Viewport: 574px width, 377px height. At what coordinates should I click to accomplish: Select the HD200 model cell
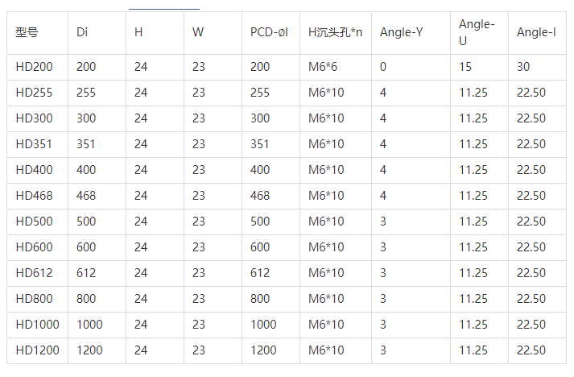coord(34,67)
